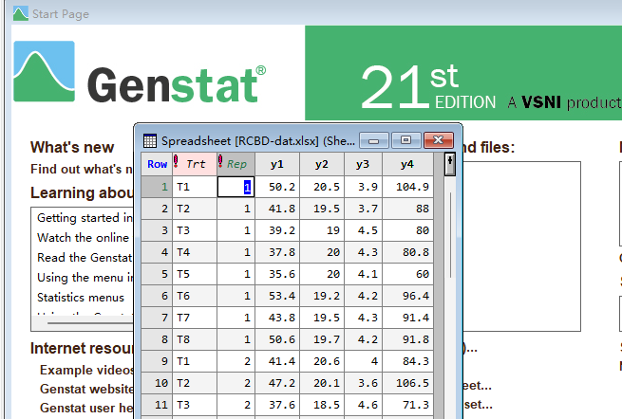
Task: Minimize the RCBD-dat spreadsheet window
Action: 374,140
